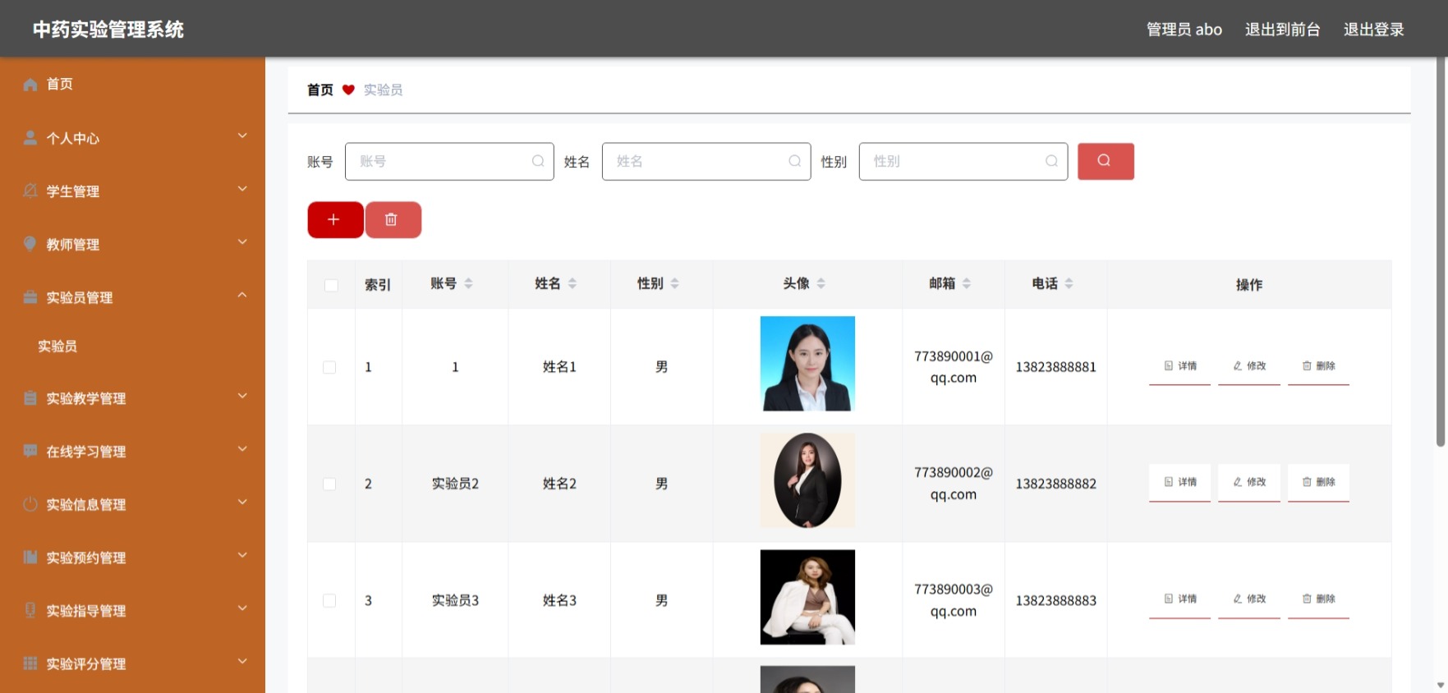This screenshot has height=693, width=1448.
Task: Click the home icon beside 首页 in sidebar
Action: (30, 85)
